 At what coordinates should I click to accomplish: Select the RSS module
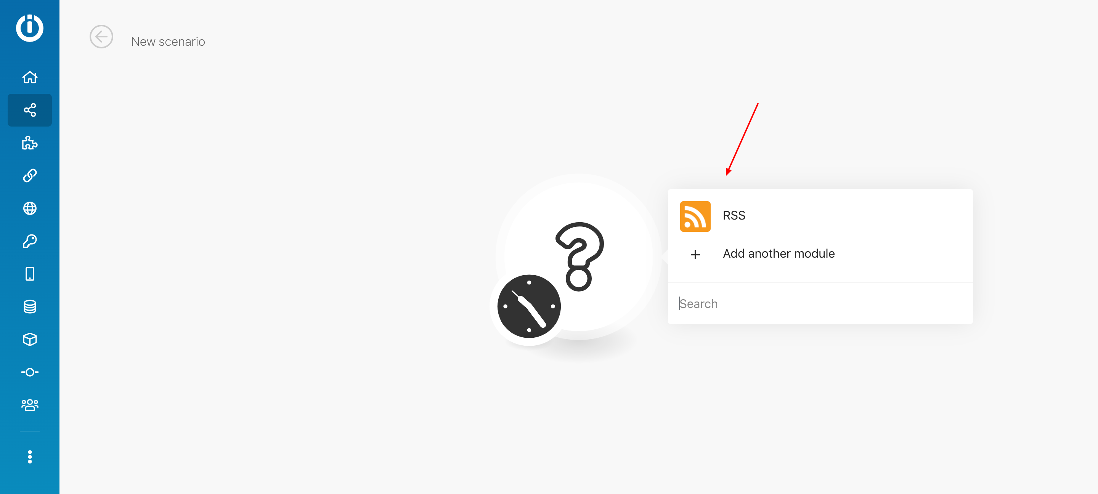coord(820,216)
